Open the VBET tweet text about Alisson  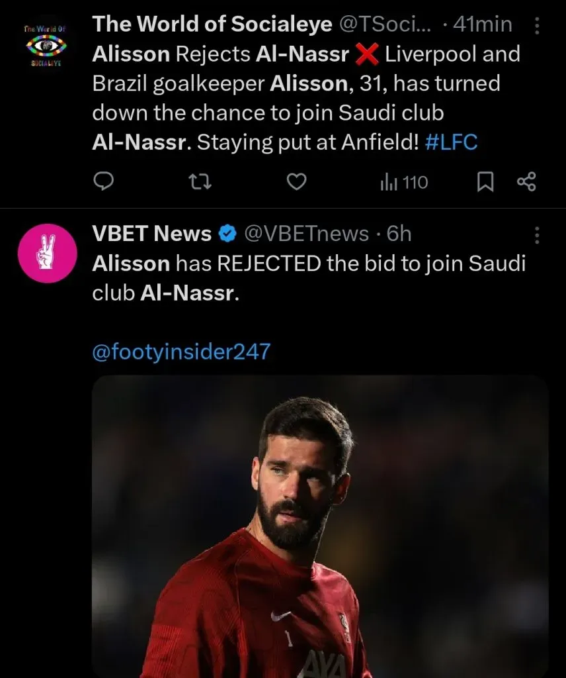pos(308,278)
